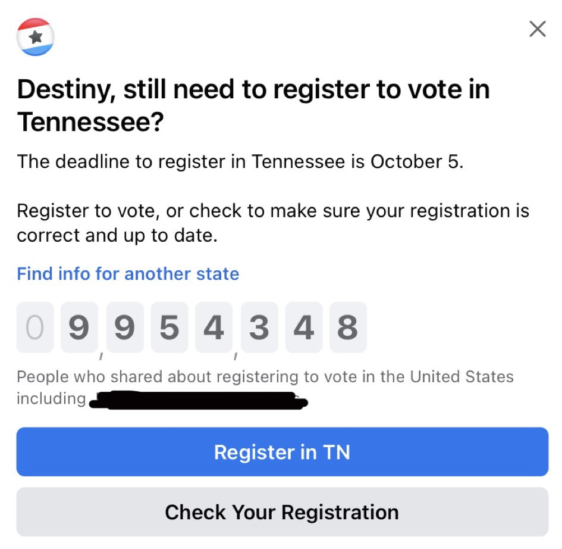Viewport: 562px width, 549px height.
Task: Close the voter registration dialog
Action: (x=537, y=29)
